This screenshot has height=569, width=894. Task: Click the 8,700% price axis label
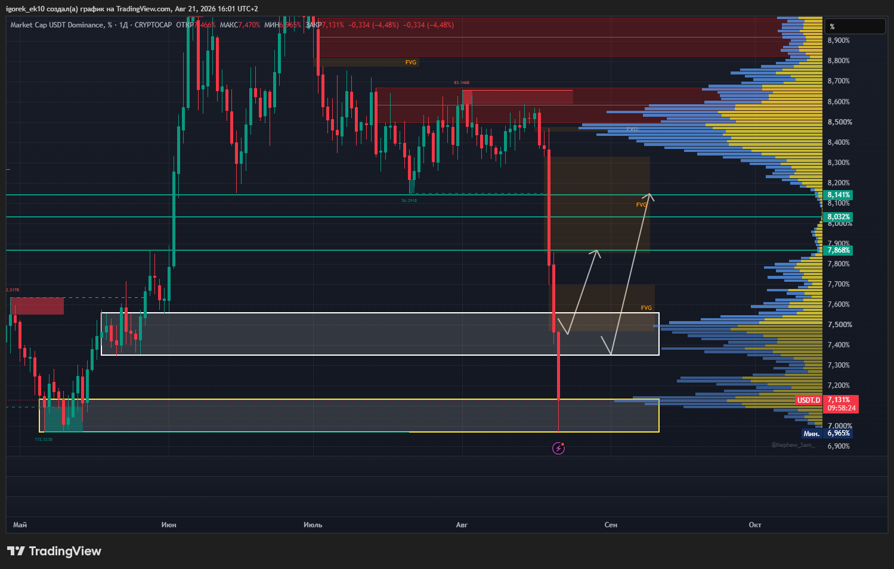[839, 81]
